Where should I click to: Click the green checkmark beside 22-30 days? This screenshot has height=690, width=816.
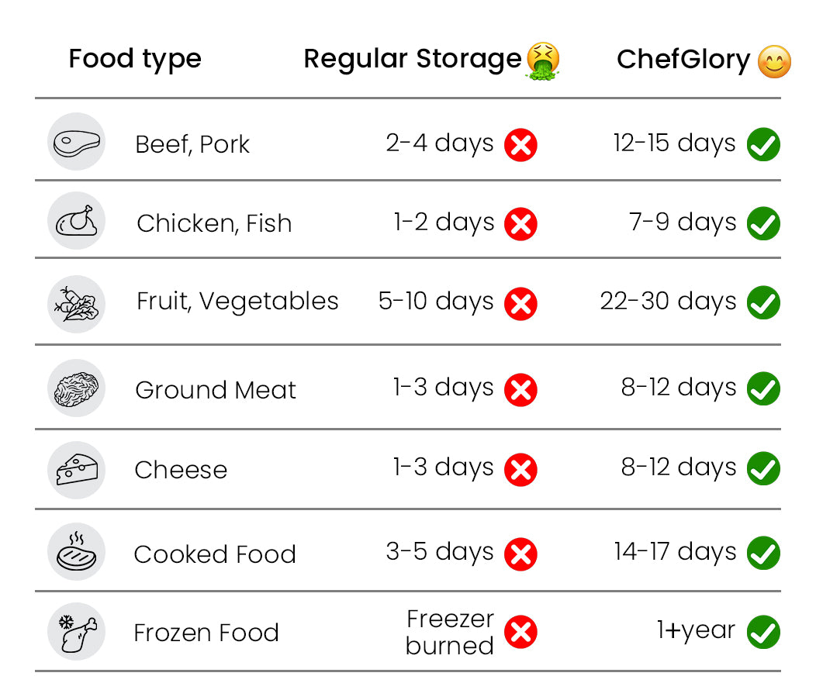pos(763,303)
